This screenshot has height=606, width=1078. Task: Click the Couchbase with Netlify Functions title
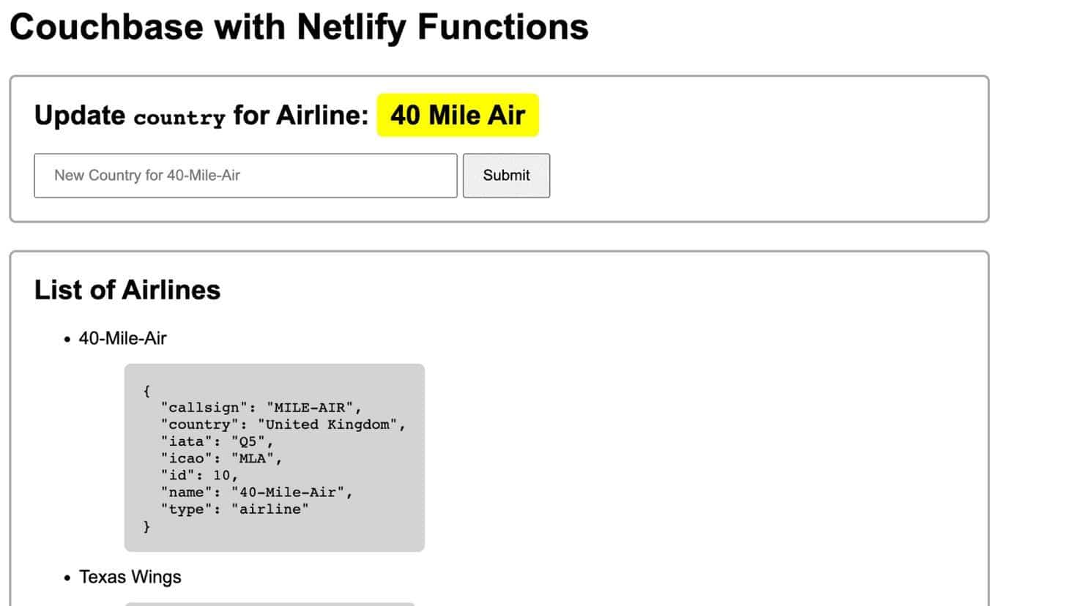click(297, 27)
